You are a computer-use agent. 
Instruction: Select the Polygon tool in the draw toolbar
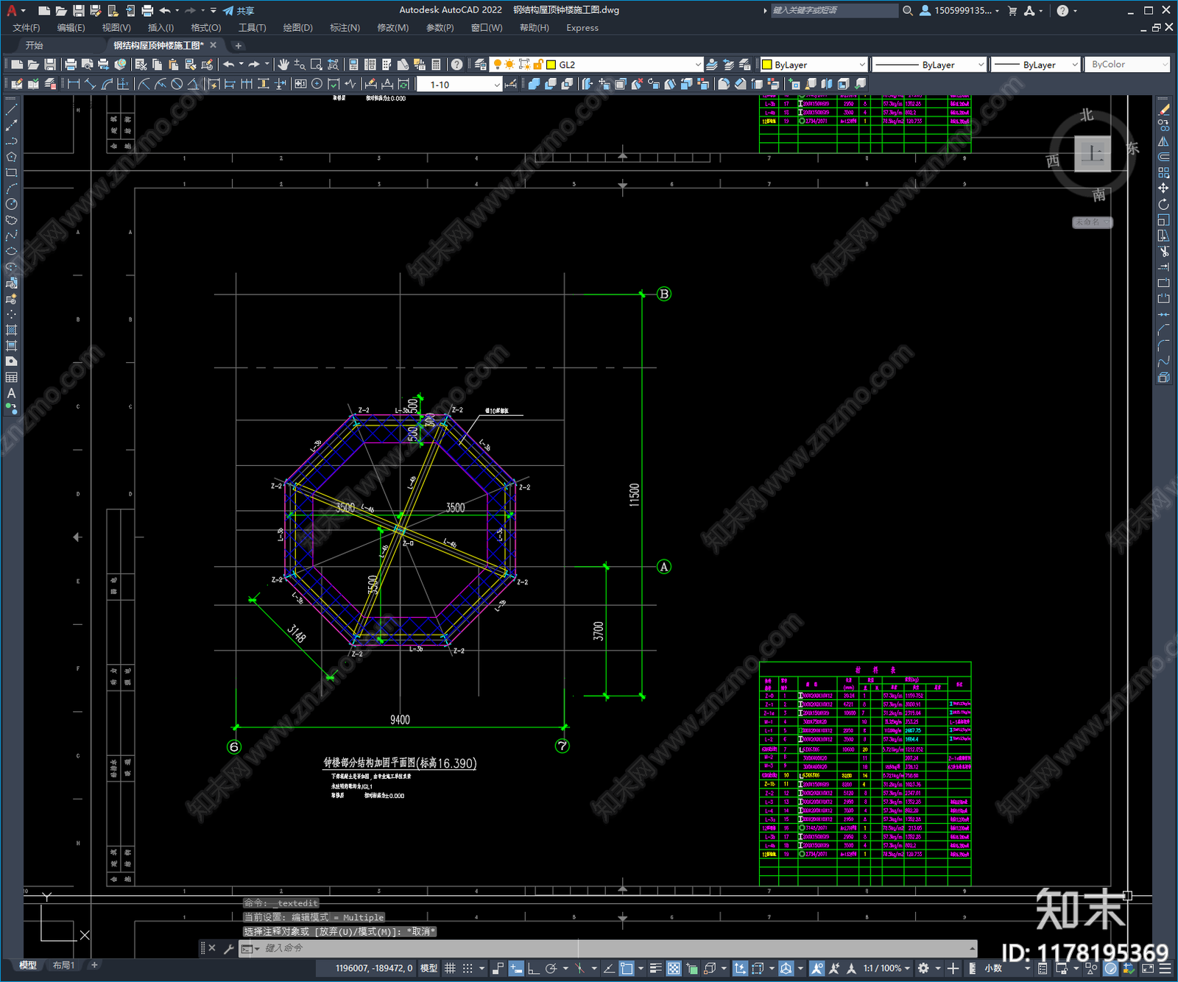pos(11,157)
